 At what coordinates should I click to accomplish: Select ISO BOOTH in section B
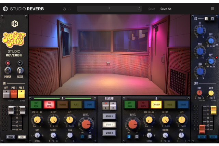point(143,105)
